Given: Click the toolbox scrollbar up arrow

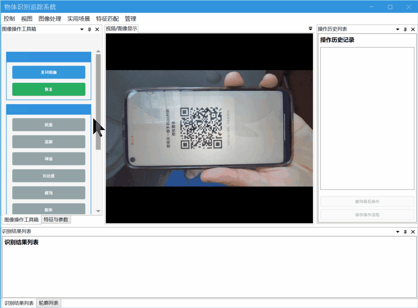Looking at the screenshot, I should click(x=99, y=51).
